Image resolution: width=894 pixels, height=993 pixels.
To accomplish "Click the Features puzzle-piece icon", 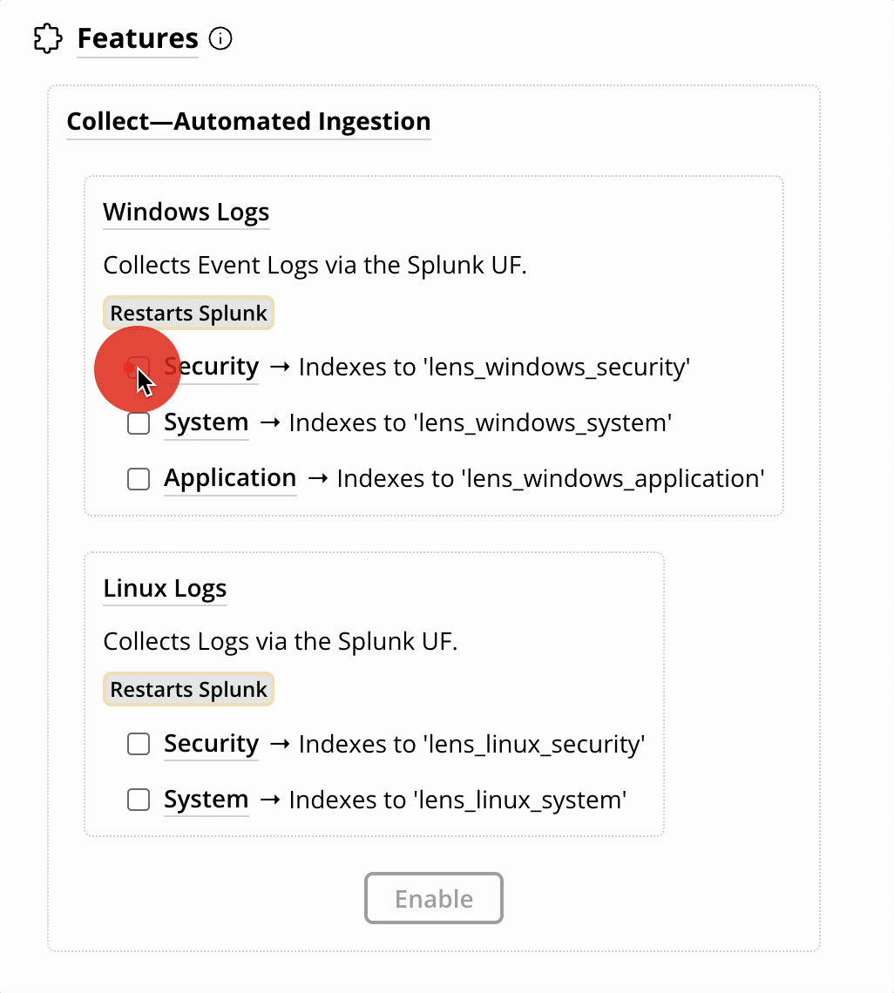I will 48,38.
